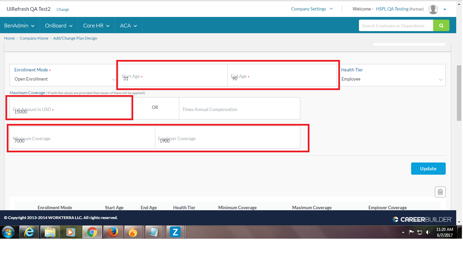Click the Update button
The image size is (463, 260).
(428, 169)
